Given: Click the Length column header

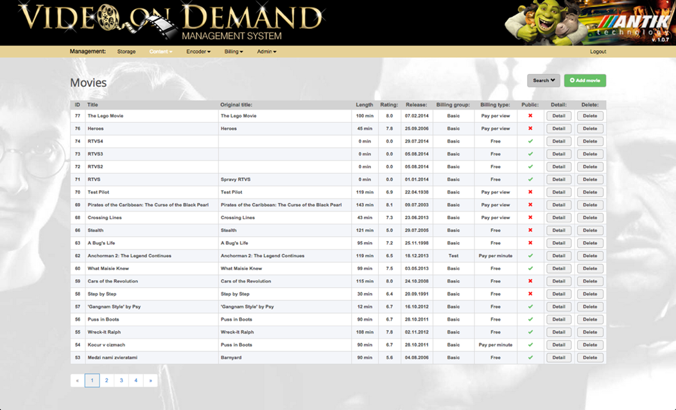Looking at the screenshot, I should coord(364,105).
